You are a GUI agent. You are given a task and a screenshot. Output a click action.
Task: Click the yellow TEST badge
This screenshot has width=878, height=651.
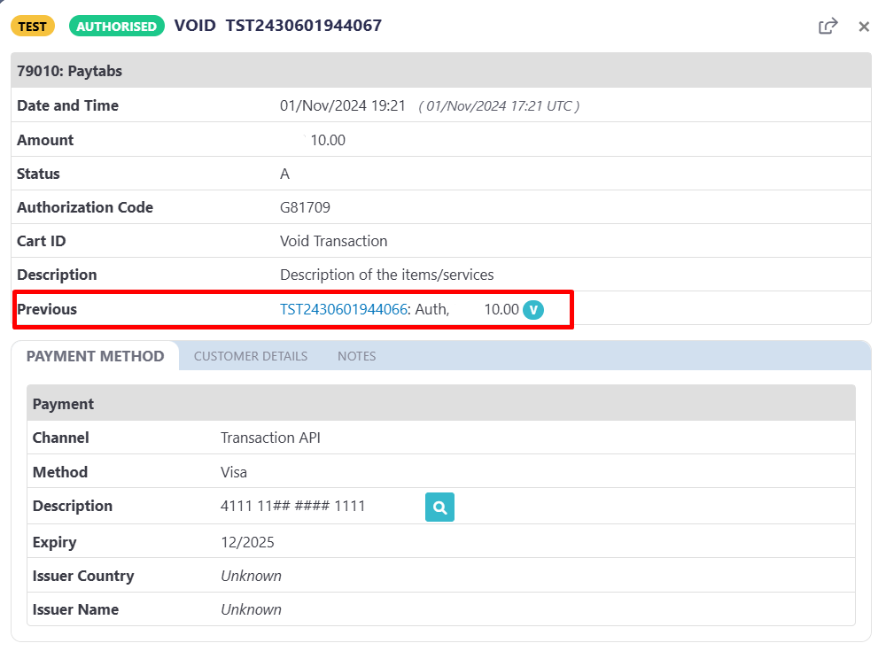tap(33, 27)
